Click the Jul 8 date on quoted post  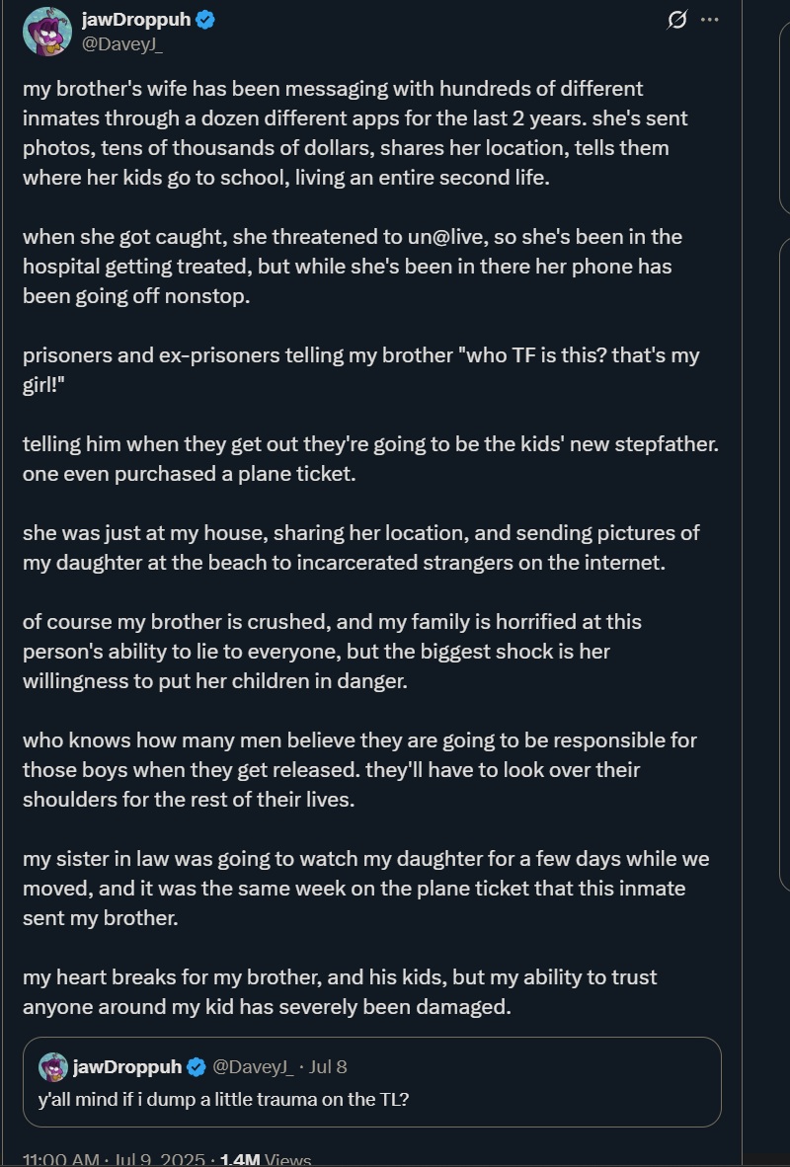[x=328, y=1067]
